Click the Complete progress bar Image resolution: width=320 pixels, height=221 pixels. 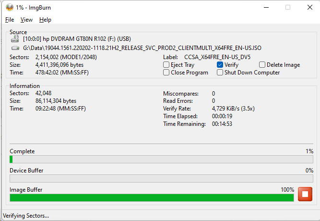[x=161, y=160]
